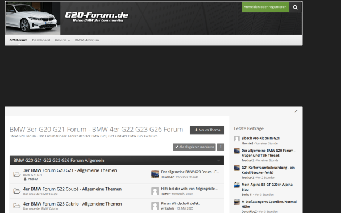The image size is (341, 213).
Task: Click blue car avatar in 3er forum row
Action: [x=155, y=174]
